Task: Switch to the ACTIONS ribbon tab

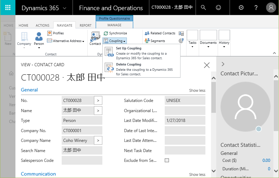Action: tap(42, 26)
